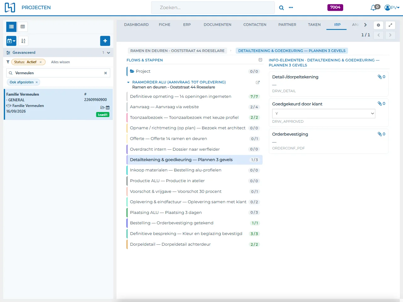Image resolution: width=403 pixels, height=302 pixels.
Task: Click the search magnifier icon
Action: click(x=281, y=8)
